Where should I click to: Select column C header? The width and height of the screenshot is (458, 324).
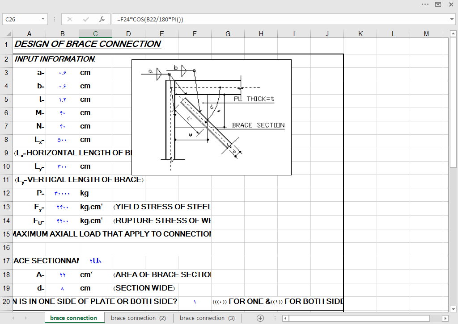(95, 34)
